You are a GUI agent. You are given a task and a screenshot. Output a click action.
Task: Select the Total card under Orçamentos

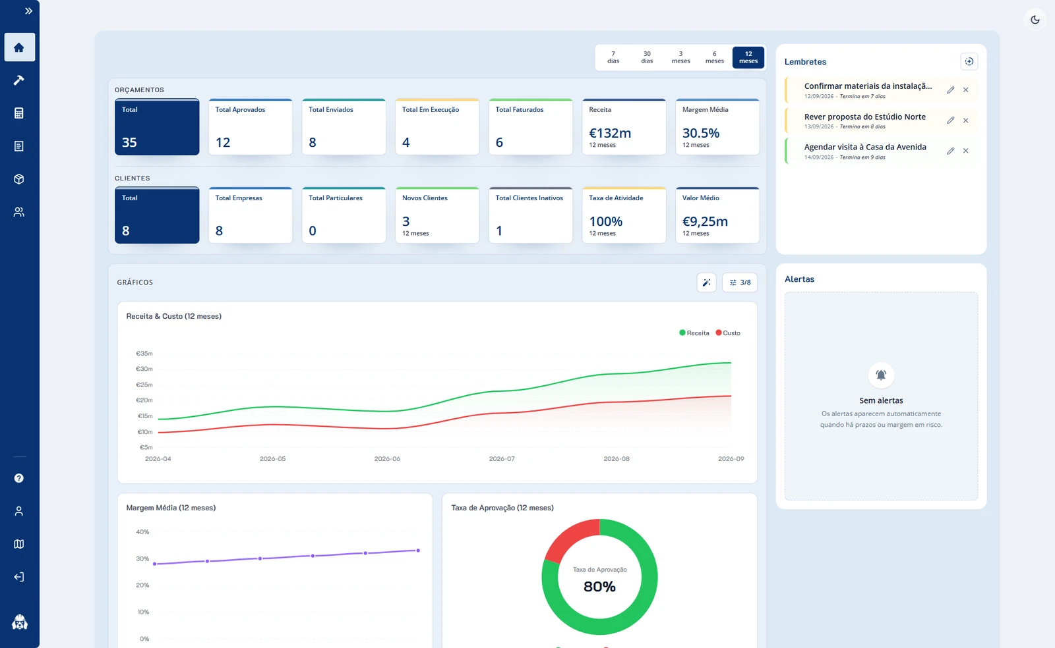[157, 127]
